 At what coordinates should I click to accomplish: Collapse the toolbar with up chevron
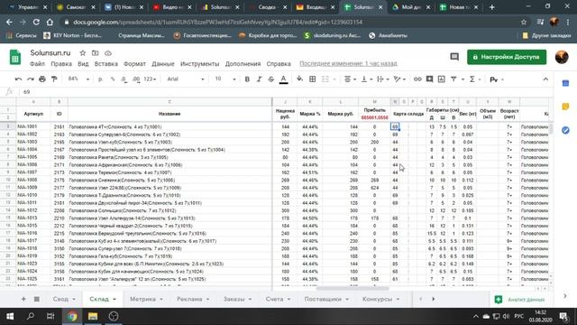tap(545, 79)
